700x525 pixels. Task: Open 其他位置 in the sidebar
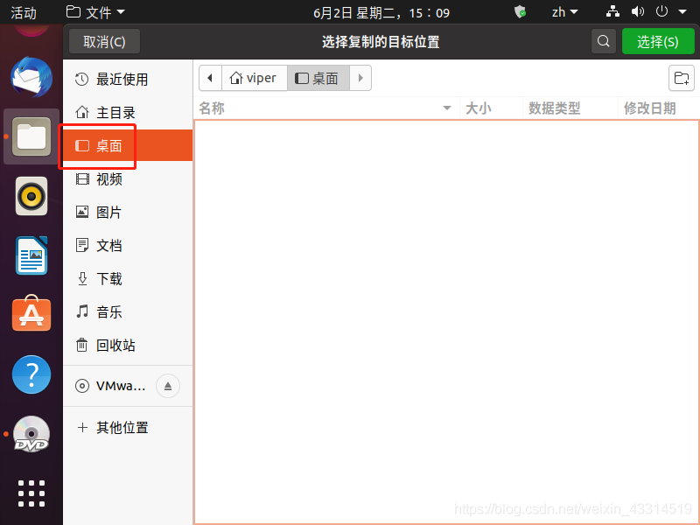(x=122, y=427)
